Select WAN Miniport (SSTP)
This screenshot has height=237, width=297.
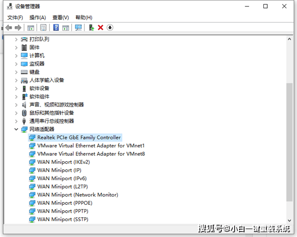point(63,219)
